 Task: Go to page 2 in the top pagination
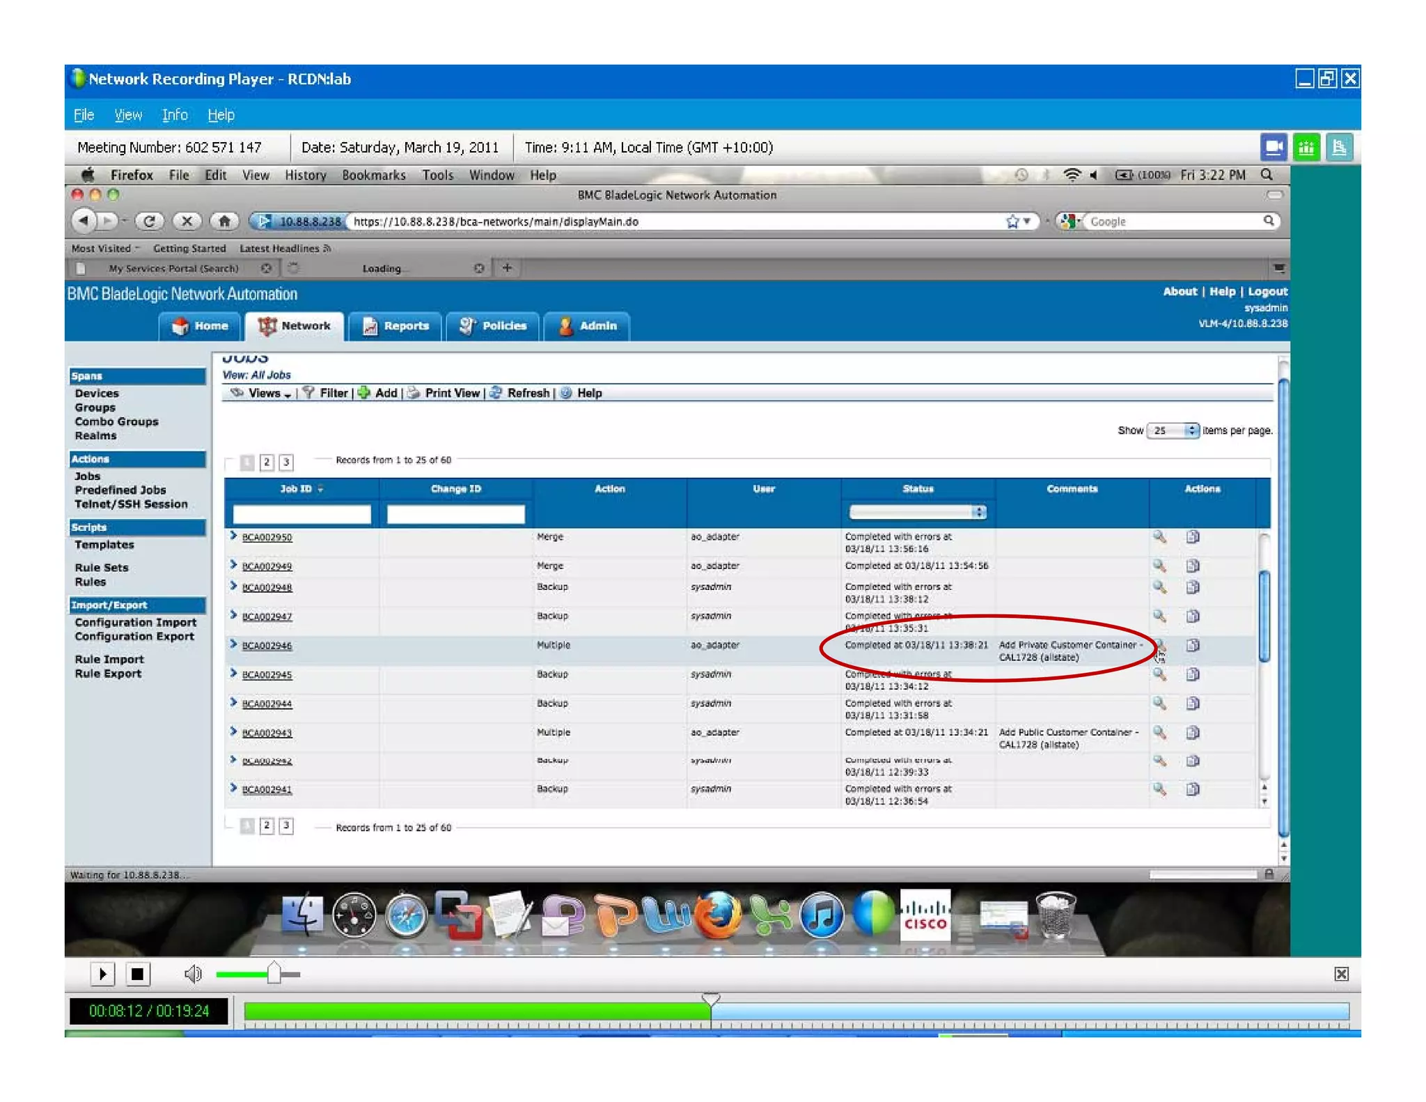tap(267, 462)
